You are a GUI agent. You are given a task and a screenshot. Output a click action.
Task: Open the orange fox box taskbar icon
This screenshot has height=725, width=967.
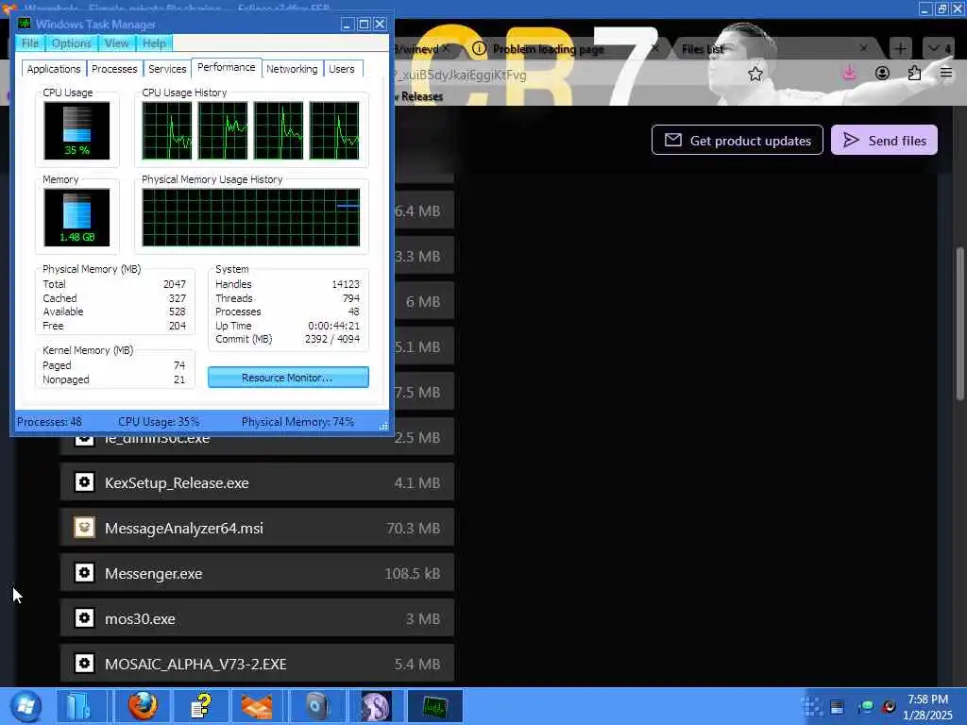[257, 706]
